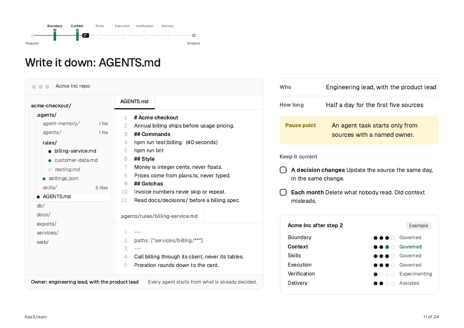Expand the docs/ folder
This screenshot has height=328, width=464.
click(x=43, y=215)
